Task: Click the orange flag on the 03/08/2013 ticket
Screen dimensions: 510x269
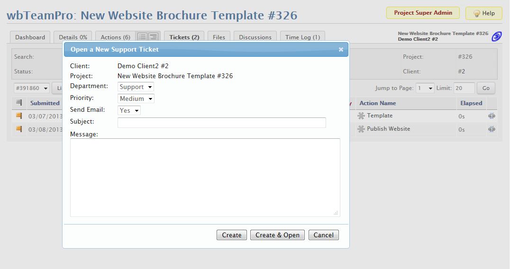Action: pos(19,129)
